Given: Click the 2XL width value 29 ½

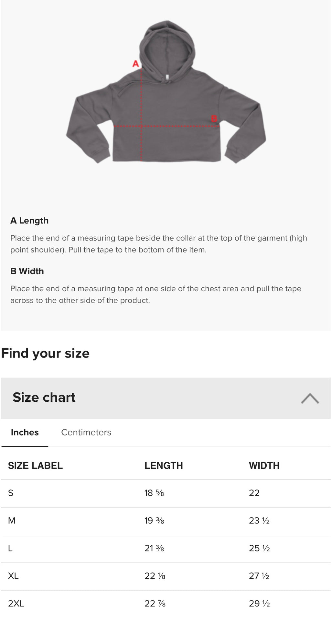Looking at the screenshot, I should point(259,603).
